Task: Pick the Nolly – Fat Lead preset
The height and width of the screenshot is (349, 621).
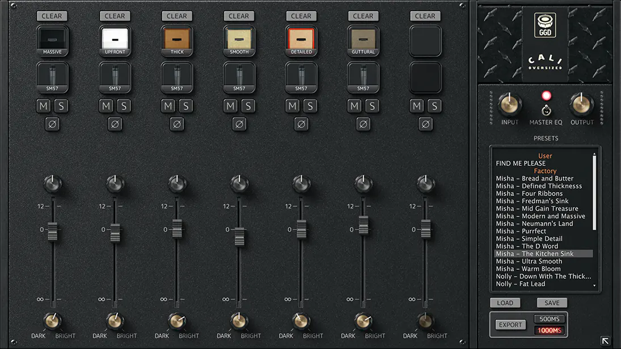Action: point(520,284)
